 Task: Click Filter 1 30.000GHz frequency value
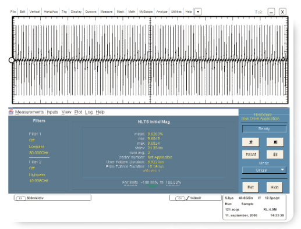pyautogui.click(x=38, y=153)
